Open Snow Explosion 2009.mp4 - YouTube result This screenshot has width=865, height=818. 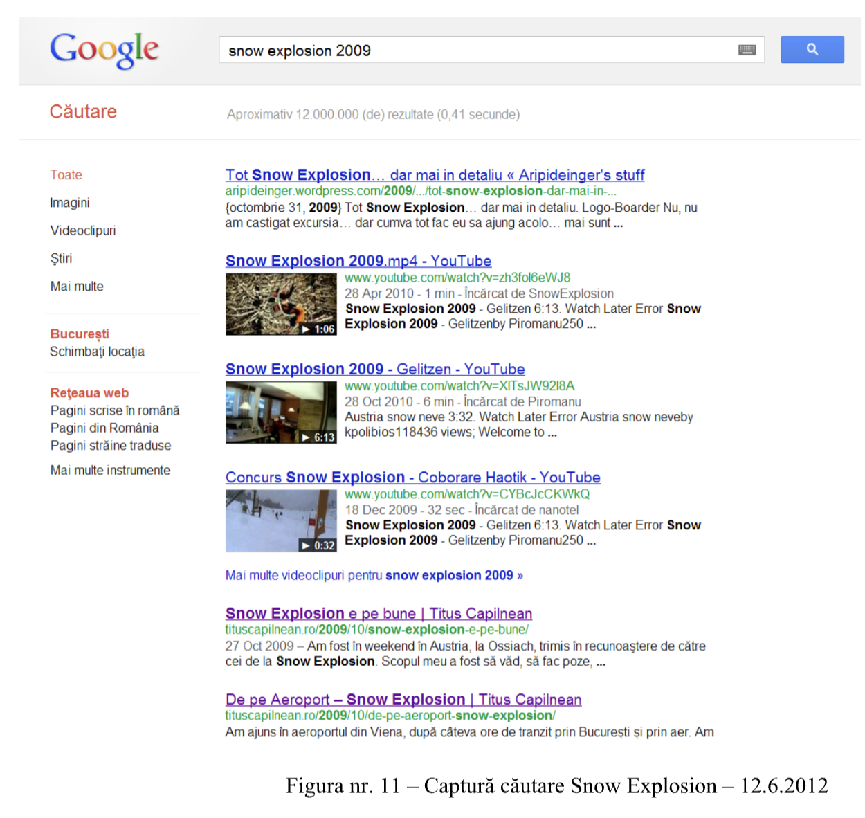[x=358, y=261]
